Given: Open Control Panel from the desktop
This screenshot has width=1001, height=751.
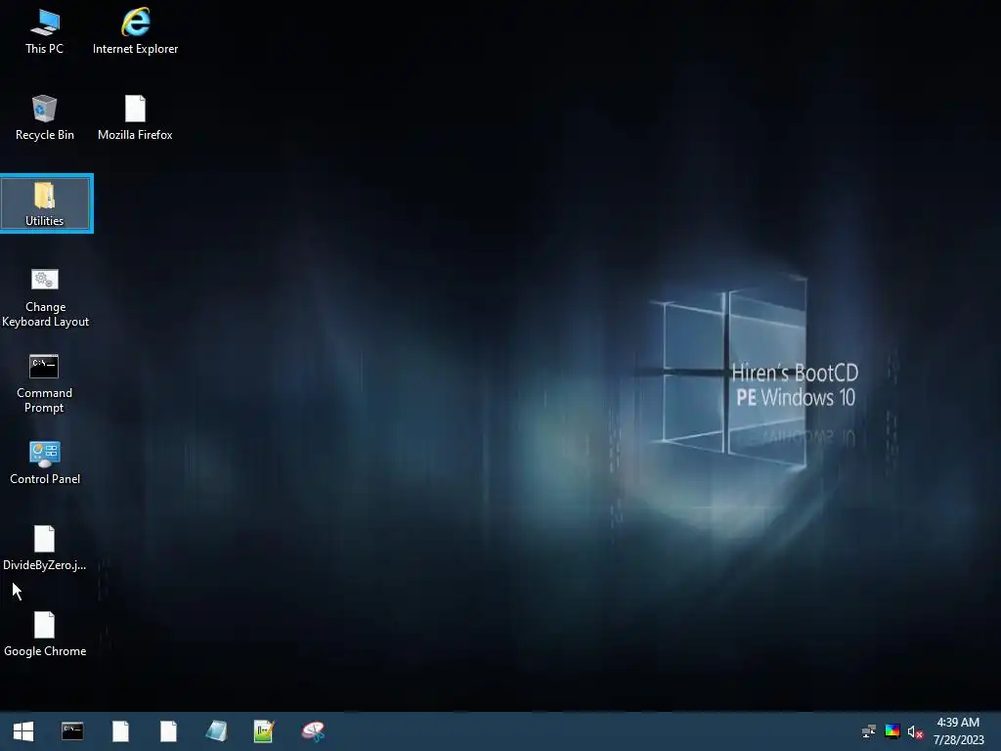Looking at the screenshot, I should click(x=45, y=463).
